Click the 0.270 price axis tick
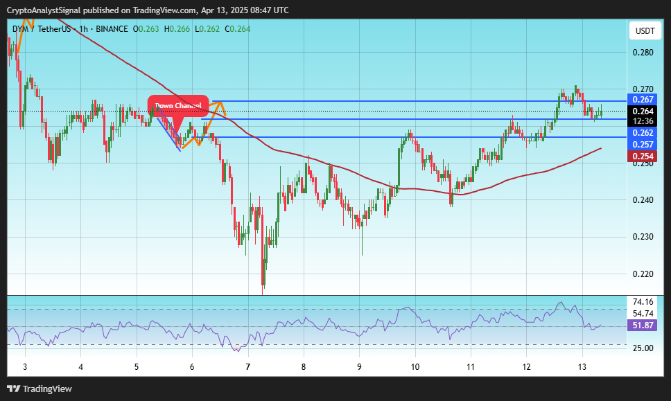Viewport: 671px width, 401px height. (x=643, y=89)
